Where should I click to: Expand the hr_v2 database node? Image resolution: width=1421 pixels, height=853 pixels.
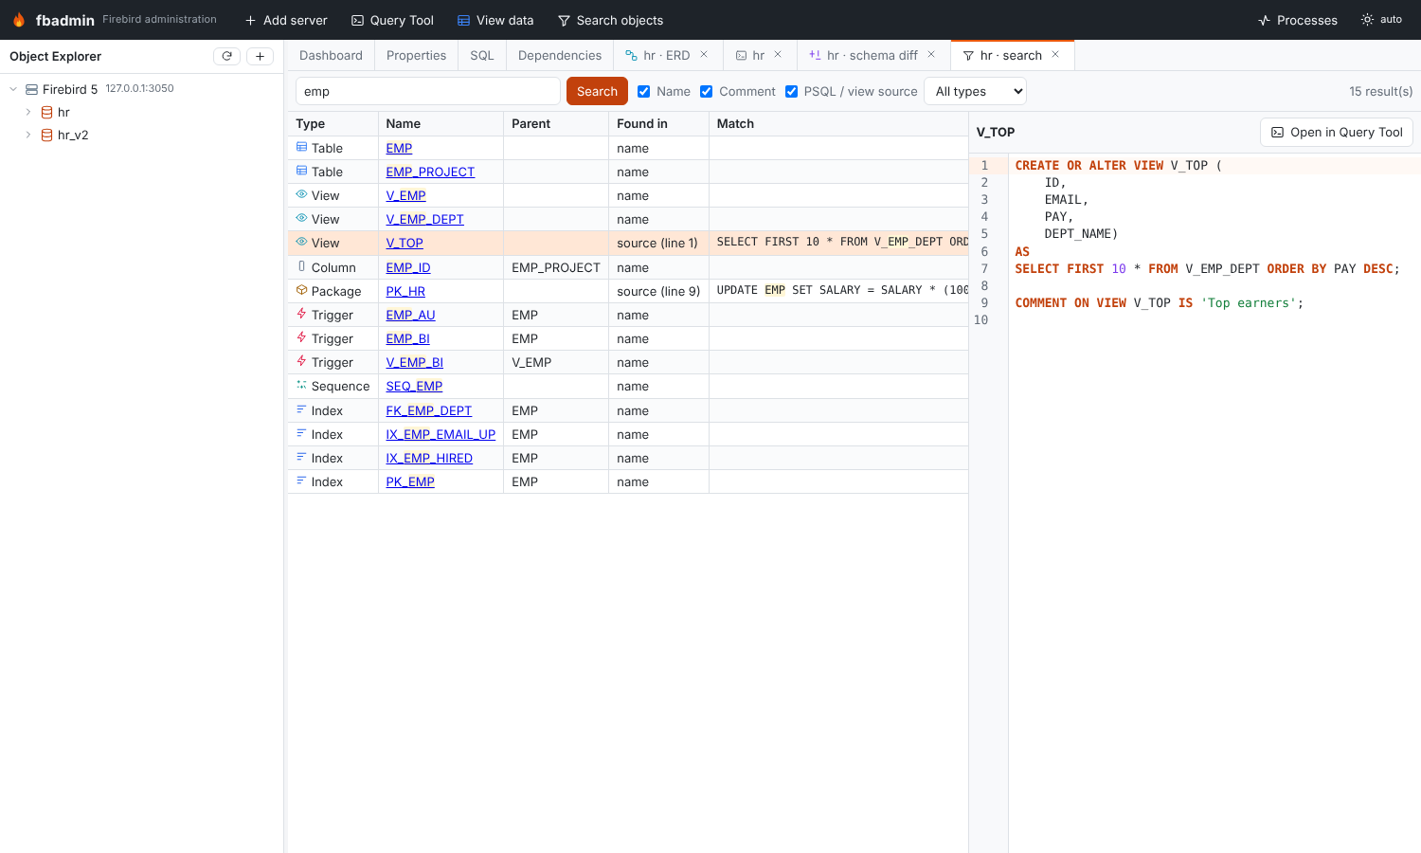tap(28, 135)
